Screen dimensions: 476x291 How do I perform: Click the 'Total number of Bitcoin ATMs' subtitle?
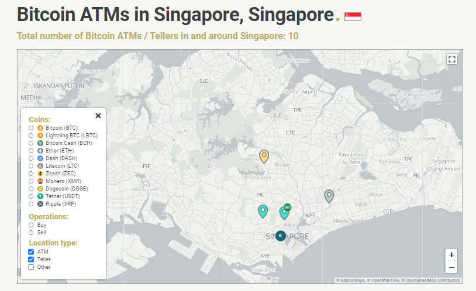157,36
